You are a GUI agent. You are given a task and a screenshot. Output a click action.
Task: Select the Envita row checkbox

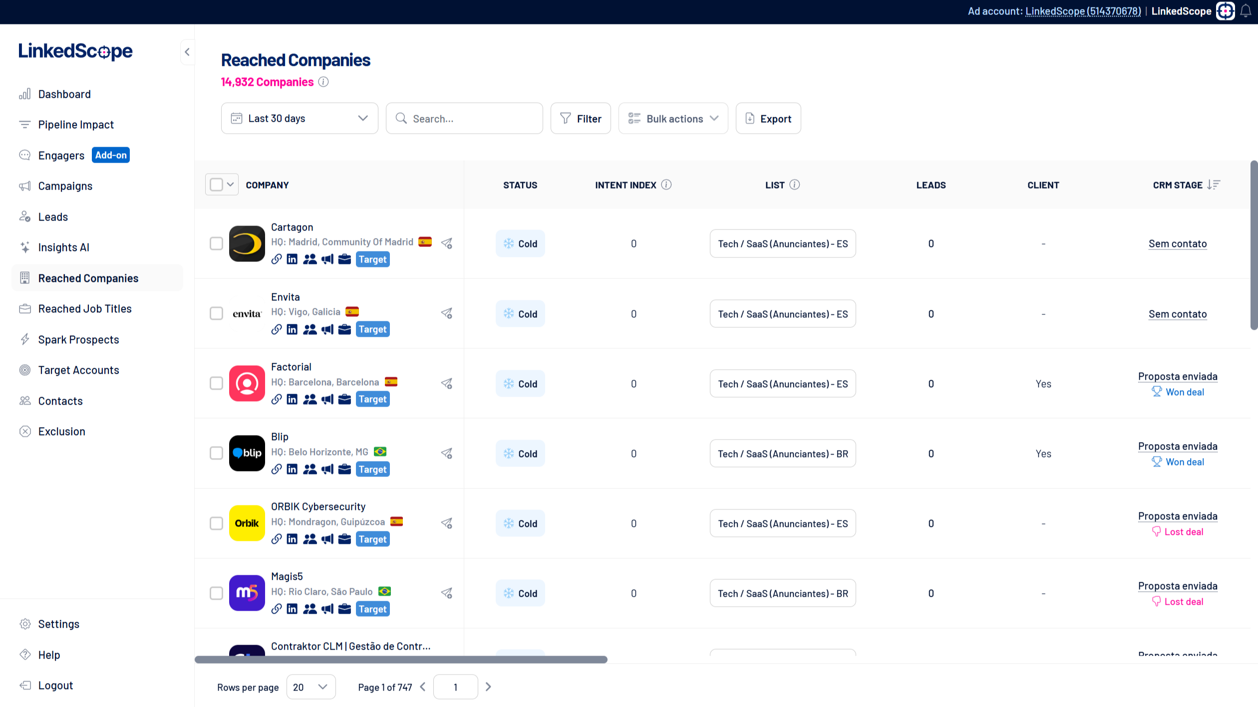point(216,313)
